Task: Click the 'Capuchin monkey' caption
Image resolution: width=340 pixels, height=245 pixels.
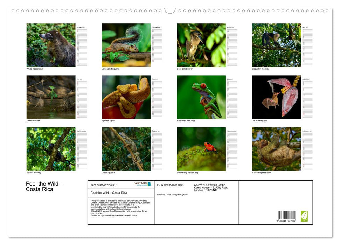Action: coord(261,69)
